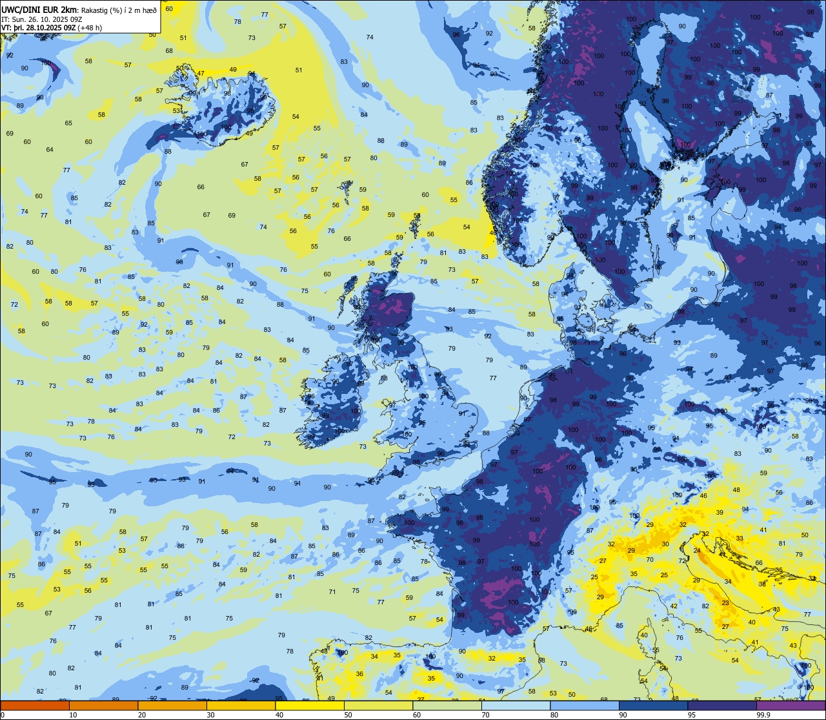Click the '64' humidity value on the map
Image resolution: width=826 pixels, height=720 pixels.
(50, 150)
